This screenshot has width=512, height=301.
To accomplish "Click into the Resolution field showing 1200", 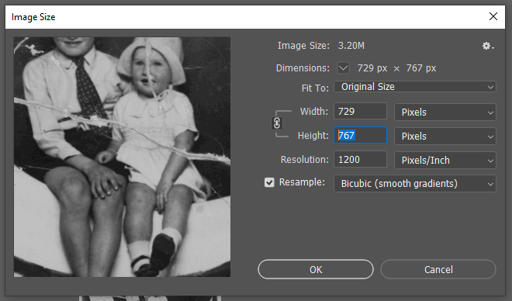I will pyautogui.click(x=360, y=159).
